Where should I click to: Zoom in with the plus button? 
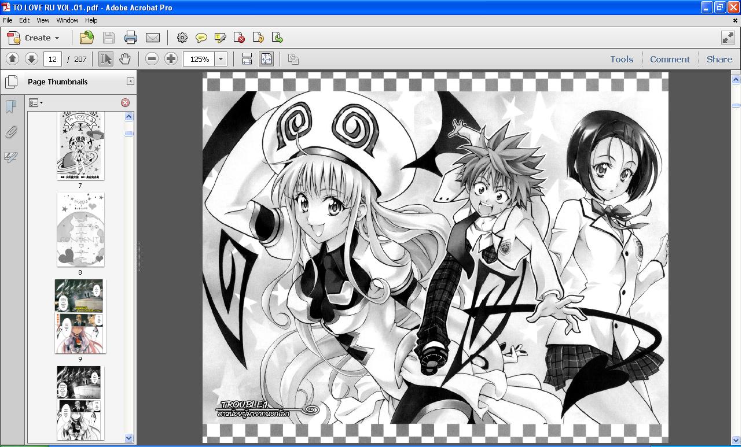coord(171,59)
